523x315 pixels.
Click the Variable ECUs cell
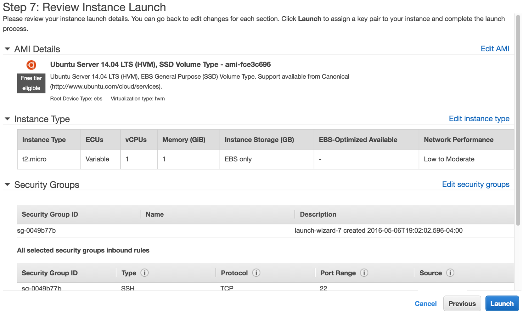[100, 159]
